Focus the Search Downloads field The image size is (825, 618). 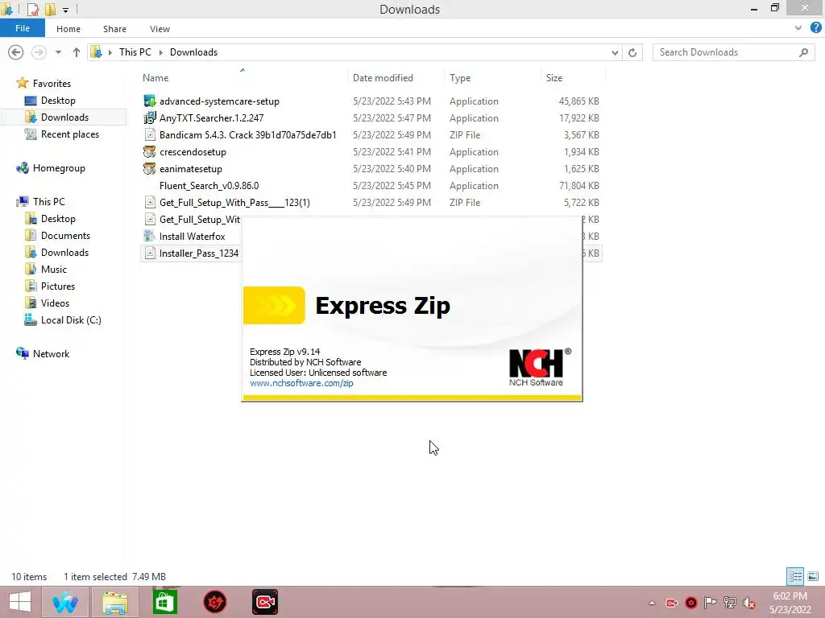pyautogui.click(x=733, y=52)
